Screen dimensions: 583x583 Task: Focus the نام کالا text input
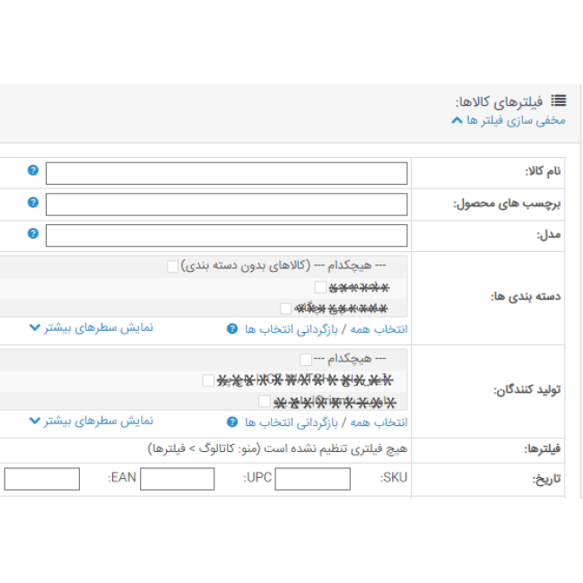(x=226, y=173)
